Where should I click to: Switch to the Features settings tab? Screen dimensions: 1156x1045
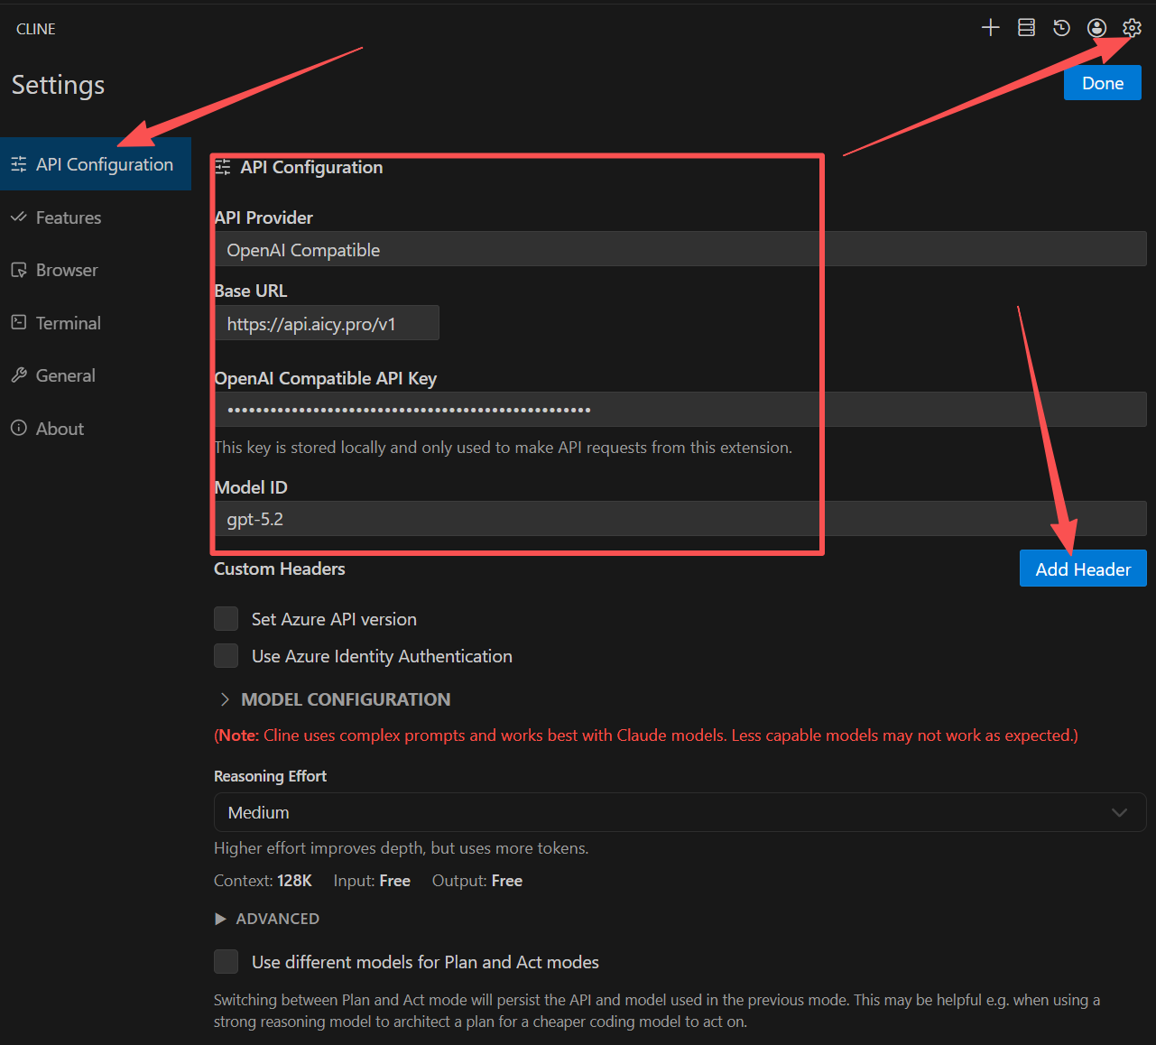point(69,217)
